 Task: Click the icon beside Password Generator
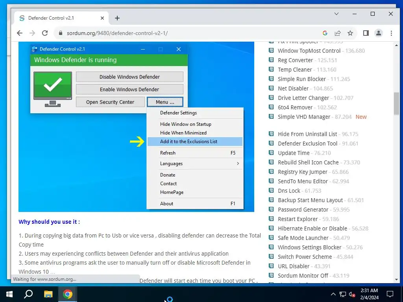pyautogui.click(x=271, y=209)
